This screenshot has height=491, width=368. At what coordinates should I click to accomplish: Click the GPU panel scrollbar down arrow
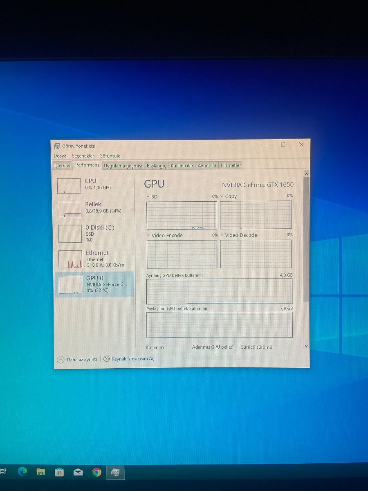(x=306, y=346)
